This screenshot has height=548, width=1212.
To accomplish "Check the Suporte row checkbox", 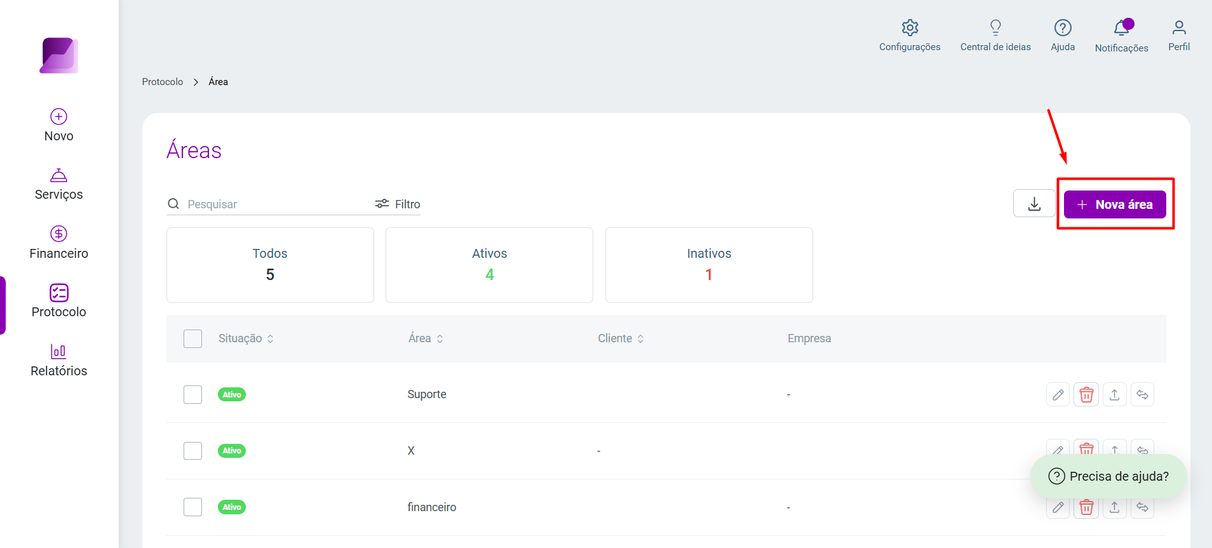I will pyautogui.click(x=192, y=394).
